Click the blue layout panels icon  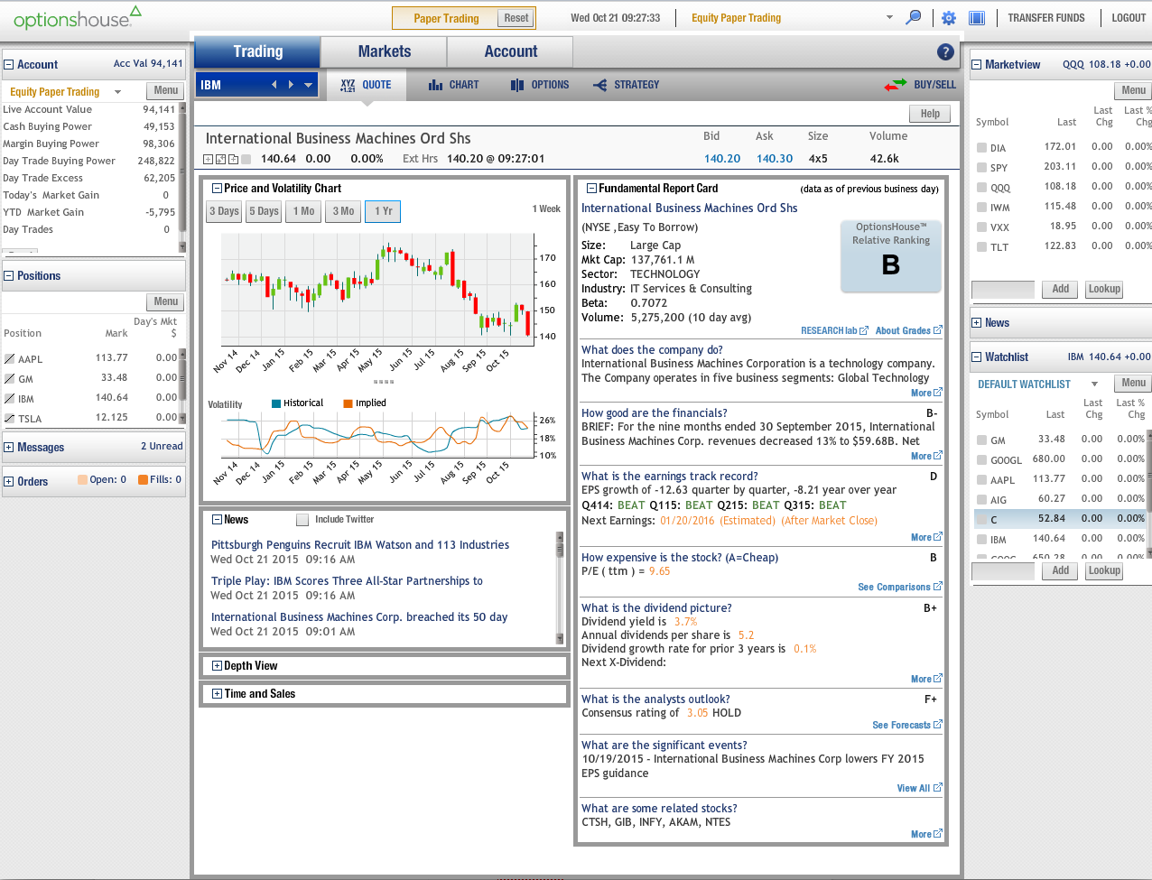point(976,18)
